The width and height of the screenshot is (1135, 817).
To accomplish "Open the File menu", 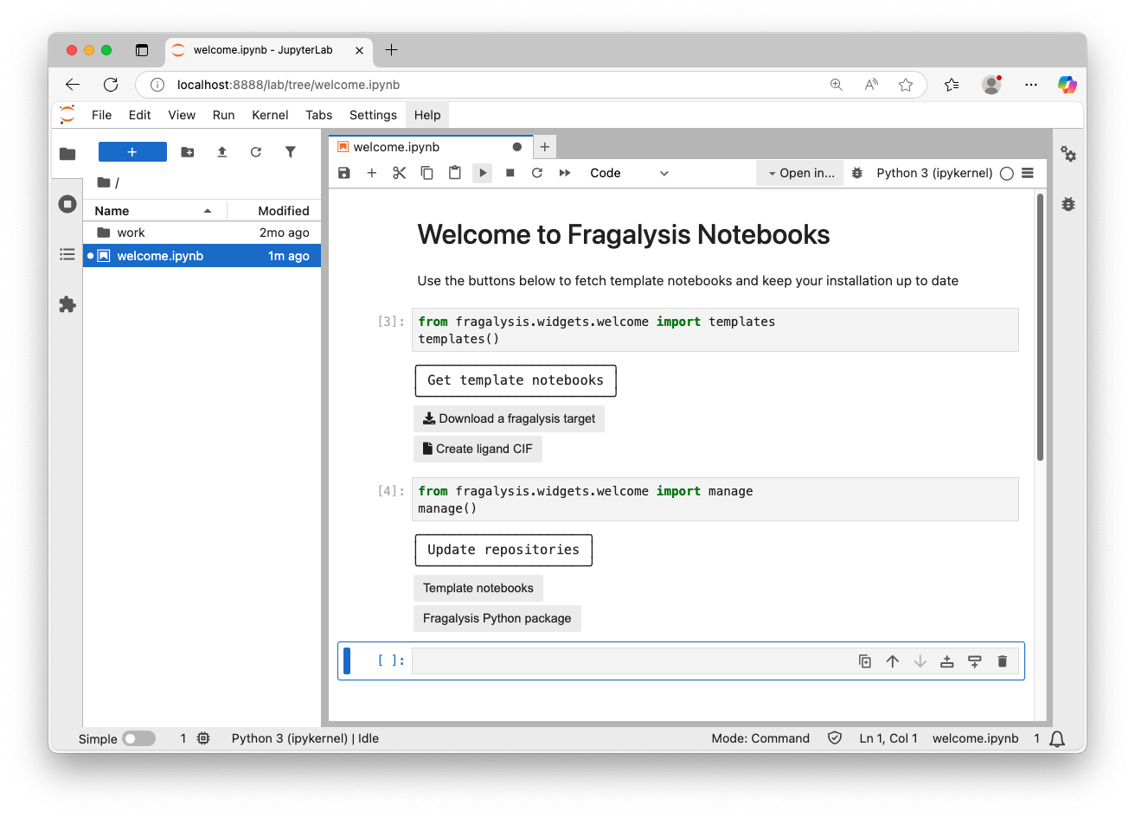I will click(x=102, y=115).
